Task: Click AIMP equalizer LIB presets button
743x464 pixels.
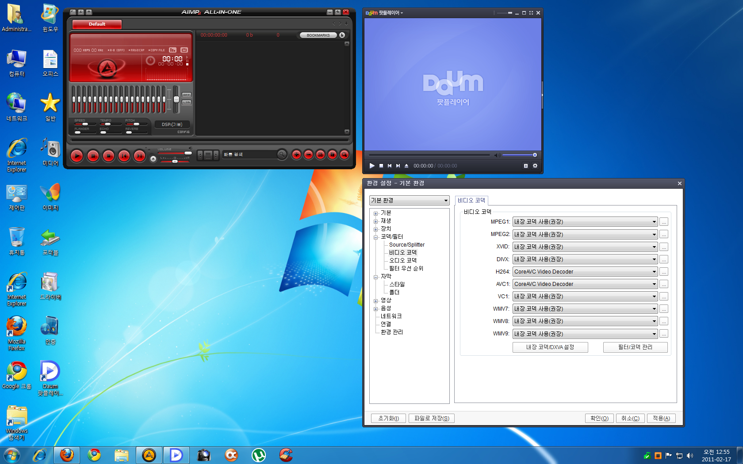Action: tap(186, 103)
